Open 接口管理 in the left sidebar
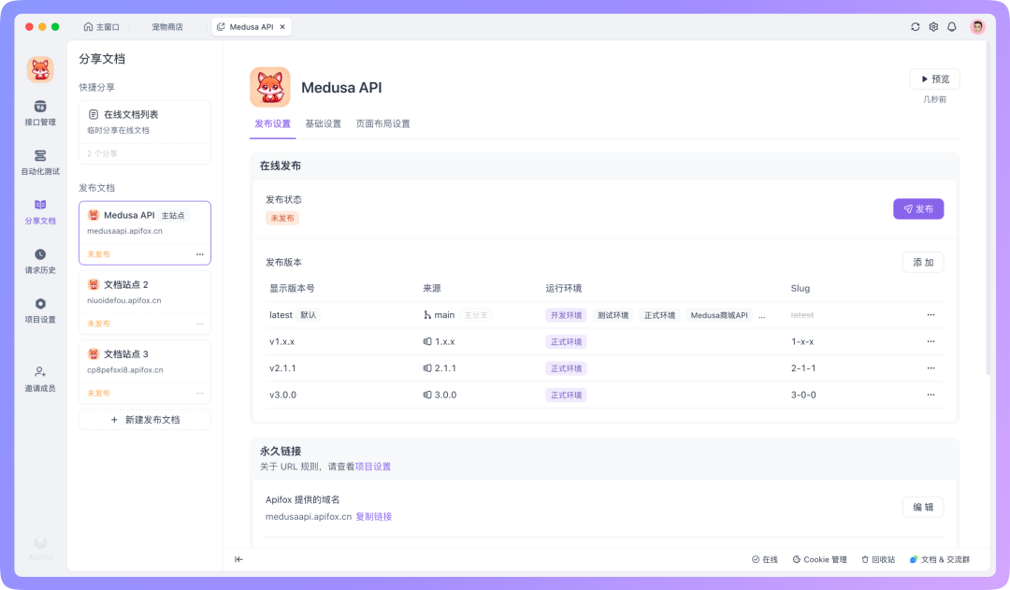Image resolution: width=1010 pixels, height=590 pixels. point(39,114)
